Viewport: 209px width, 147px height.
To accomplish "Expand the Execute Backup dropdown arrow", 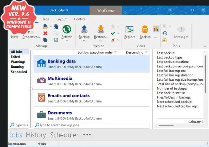I will coord(84,41).
